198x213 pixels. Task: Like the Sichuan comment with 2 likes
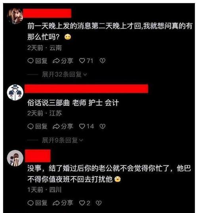tap(84, 203)
